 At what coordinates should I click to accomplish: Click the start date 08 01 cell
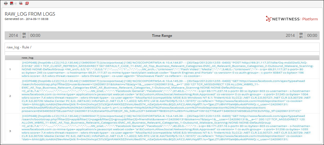click(24, 36)
